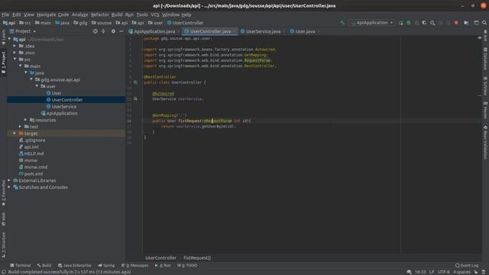Open the Project view selector dropdown

[23, 31]
